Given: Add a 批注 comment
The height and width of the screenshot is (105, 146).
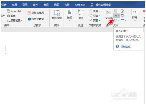Looking at the screenshot, I should click(81, 14).
